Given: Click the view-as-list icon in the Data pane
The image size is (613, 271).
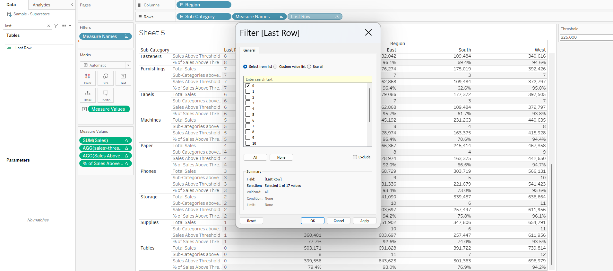Looking at the screenshot, I should pyautogui.click(x=64, y=26).
